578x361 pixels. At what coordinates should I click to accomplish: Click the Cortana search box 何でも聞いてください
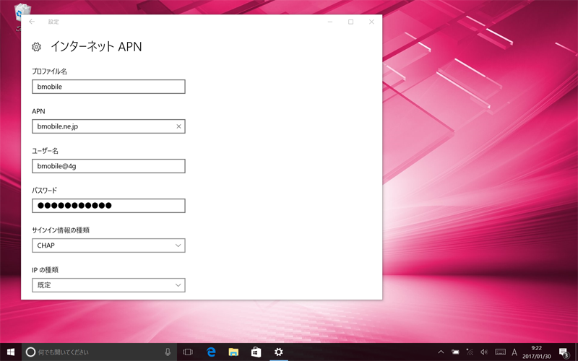click(100, 352)
